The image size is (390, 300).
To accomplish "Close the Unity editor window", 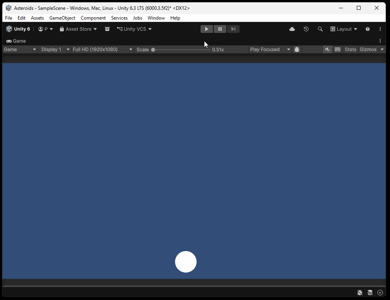I will [x=377, y=8].
